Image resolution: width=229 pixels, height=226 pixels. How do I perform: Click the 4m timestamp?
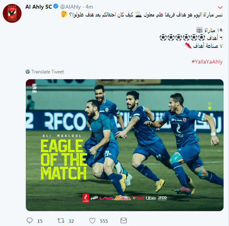click(x=89, y=7)
